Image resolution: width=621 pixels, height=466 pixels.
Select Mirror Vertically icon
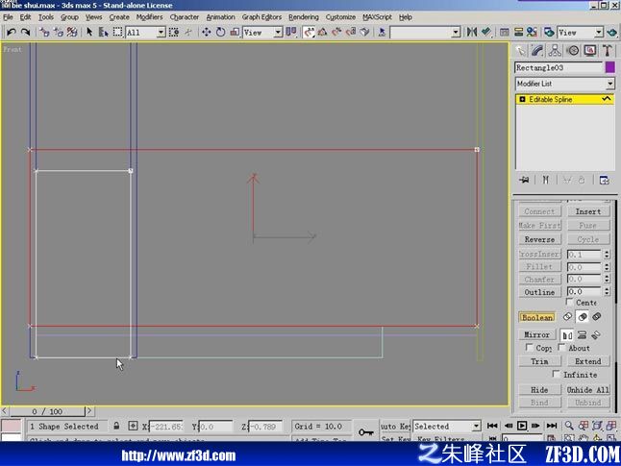(582, 335)
